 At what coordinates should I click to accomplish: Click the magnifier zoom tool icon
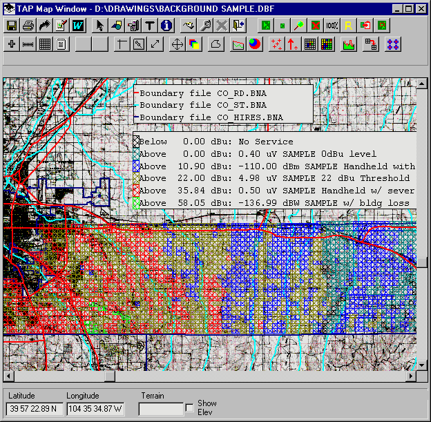click(x=299, y=26)
